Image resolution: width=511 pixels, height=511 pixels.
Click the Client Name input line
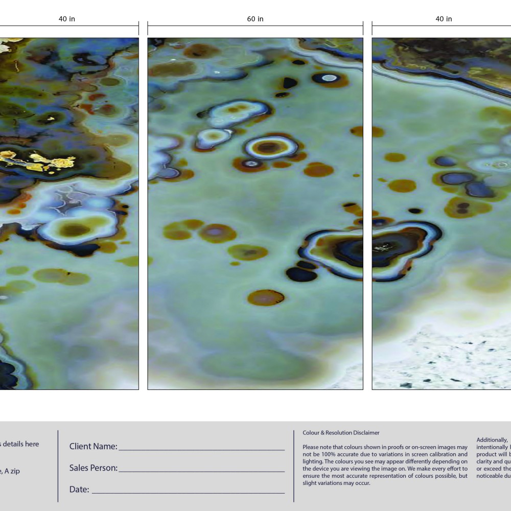pyautogui.click(x=201, y=449)
